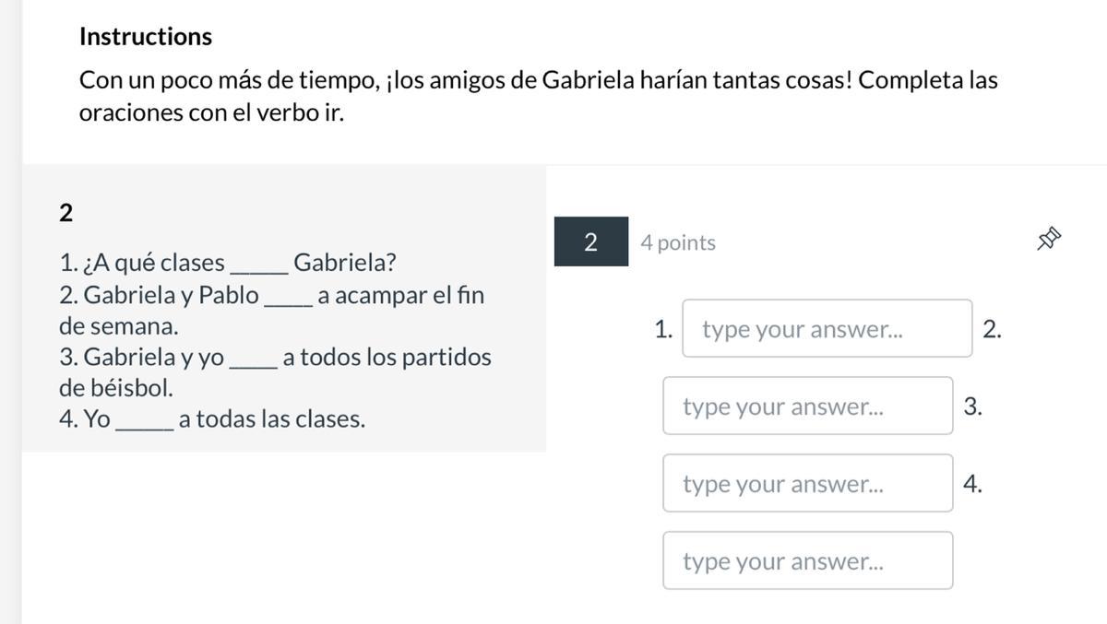Screen dimensions: 1107x624
Task: Click the dark question number 2 badge
Action: (590, 242)
